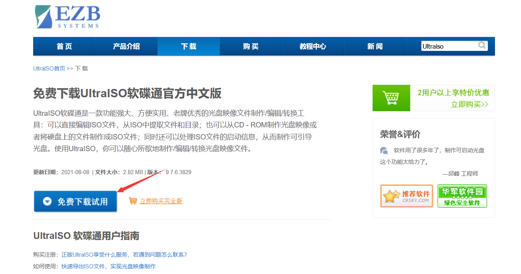Click the UltraISO 软碟通用户指南 heading

pyautogui.click(x=86, y=236)
